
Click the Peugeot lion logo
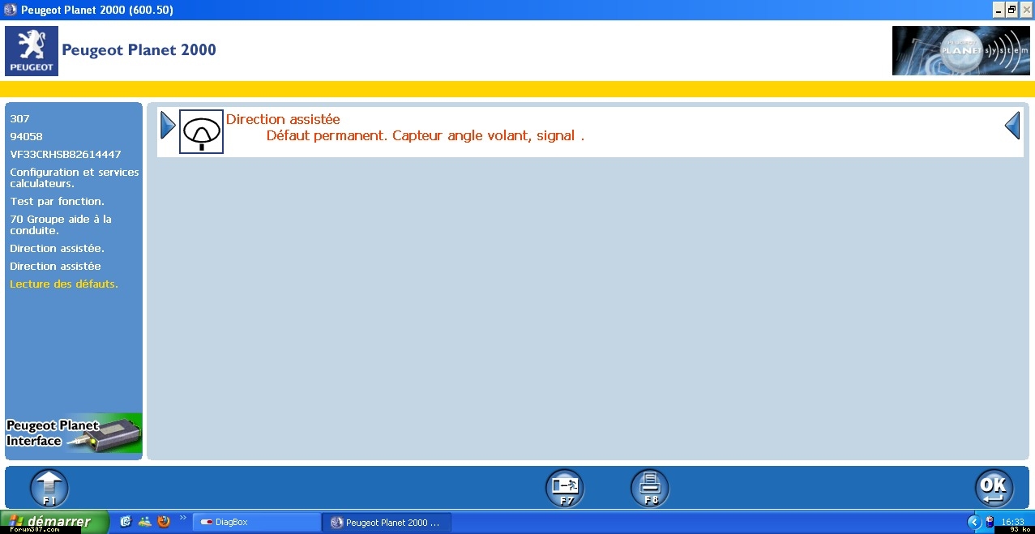[32, 51]
